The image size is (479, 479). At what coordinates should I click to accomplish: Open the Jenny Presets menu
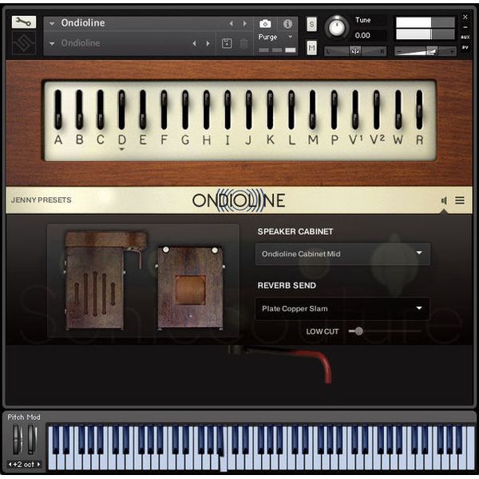42,200
